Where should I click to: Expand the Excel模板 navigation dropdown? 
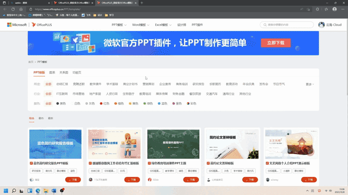pos(163,25)
